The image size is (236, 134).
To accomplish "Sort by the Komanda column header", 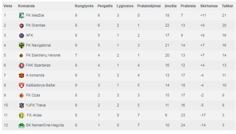I will pyautogui.click(x=26, y=6).
